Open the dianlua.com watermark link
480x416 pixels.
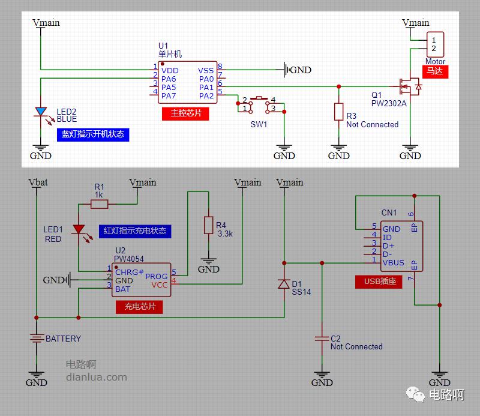coord(96,377)
